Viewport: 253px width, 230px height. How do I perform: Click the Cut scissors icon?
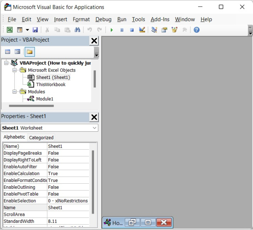click(47, 30)
